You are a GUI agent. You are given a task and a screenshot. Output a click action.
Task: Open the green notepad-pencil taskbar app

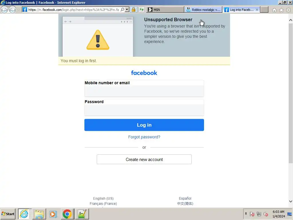point(82,214)
